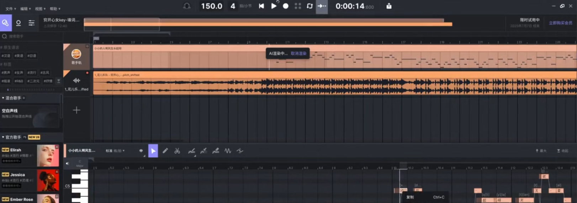This screenshot has height=203, width=577.
Task: Activate the arrow pointer select tool
Action: point(153,151)
